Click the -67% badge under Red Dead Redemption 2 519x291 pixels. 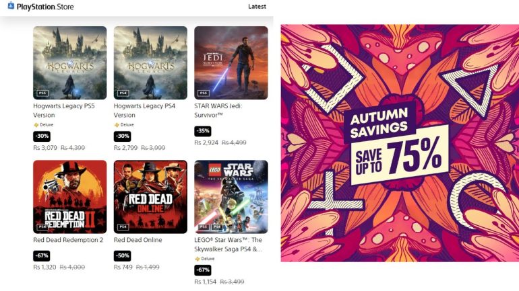pyautogui.click(x=42, y=255)
